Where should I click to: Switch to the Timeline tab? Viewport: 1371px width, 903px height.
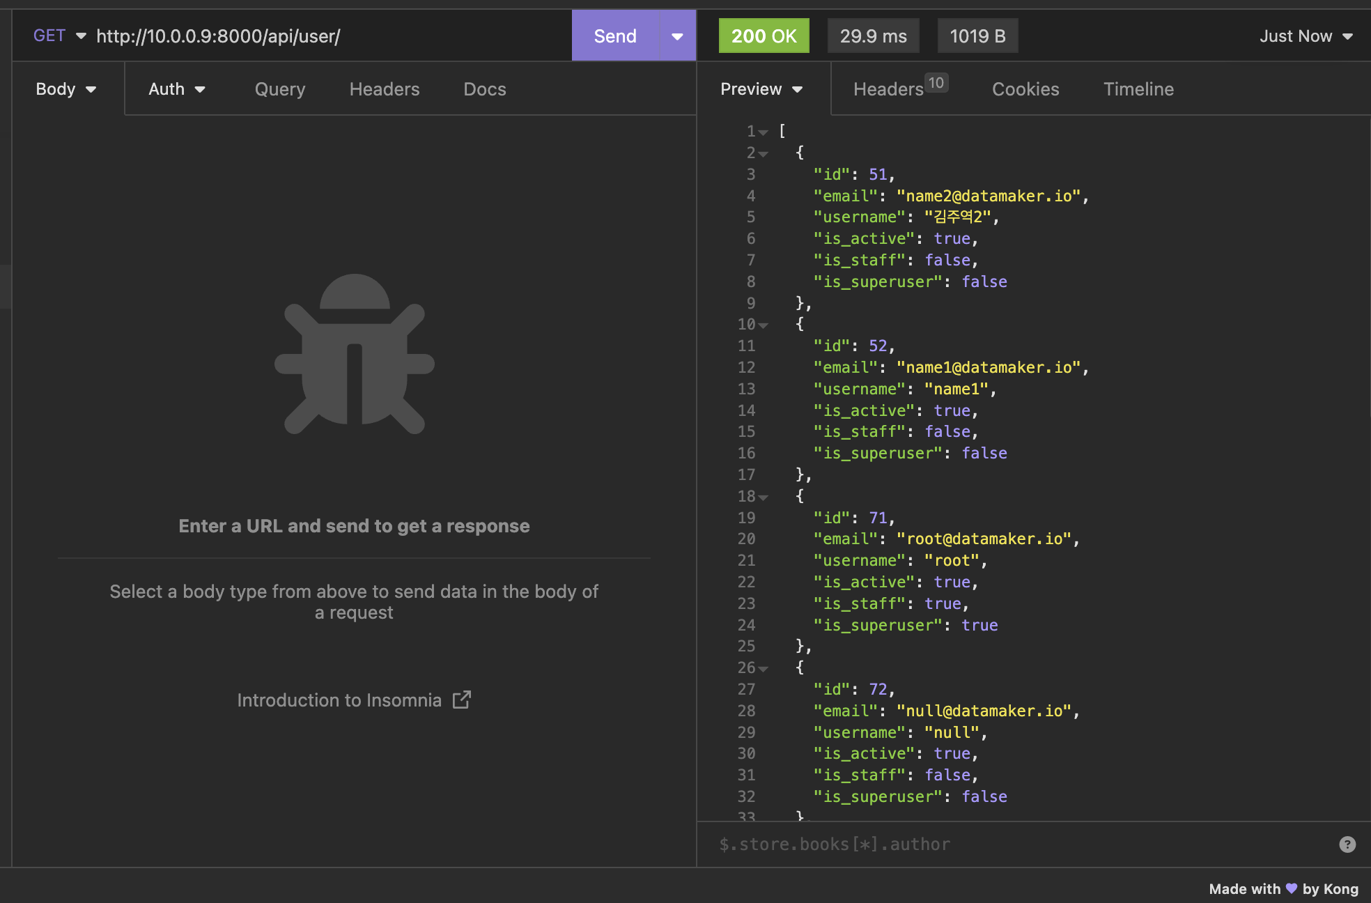1138,89
